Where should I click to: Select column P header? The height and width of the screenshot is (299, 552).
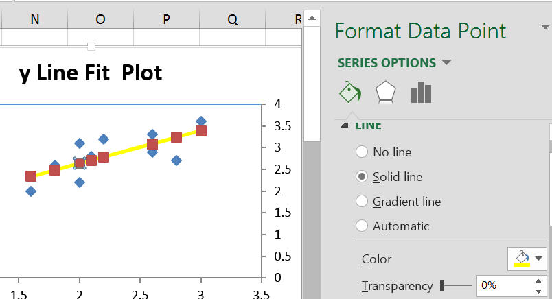click(x=166, y=19)
